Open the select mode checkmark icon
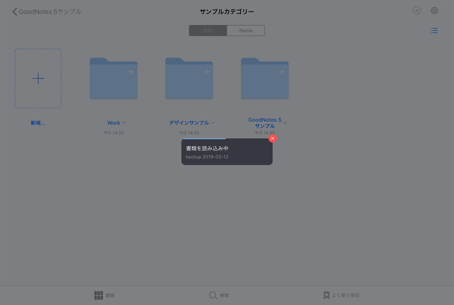This screenshot has height=305, width=454. (417, 10)
